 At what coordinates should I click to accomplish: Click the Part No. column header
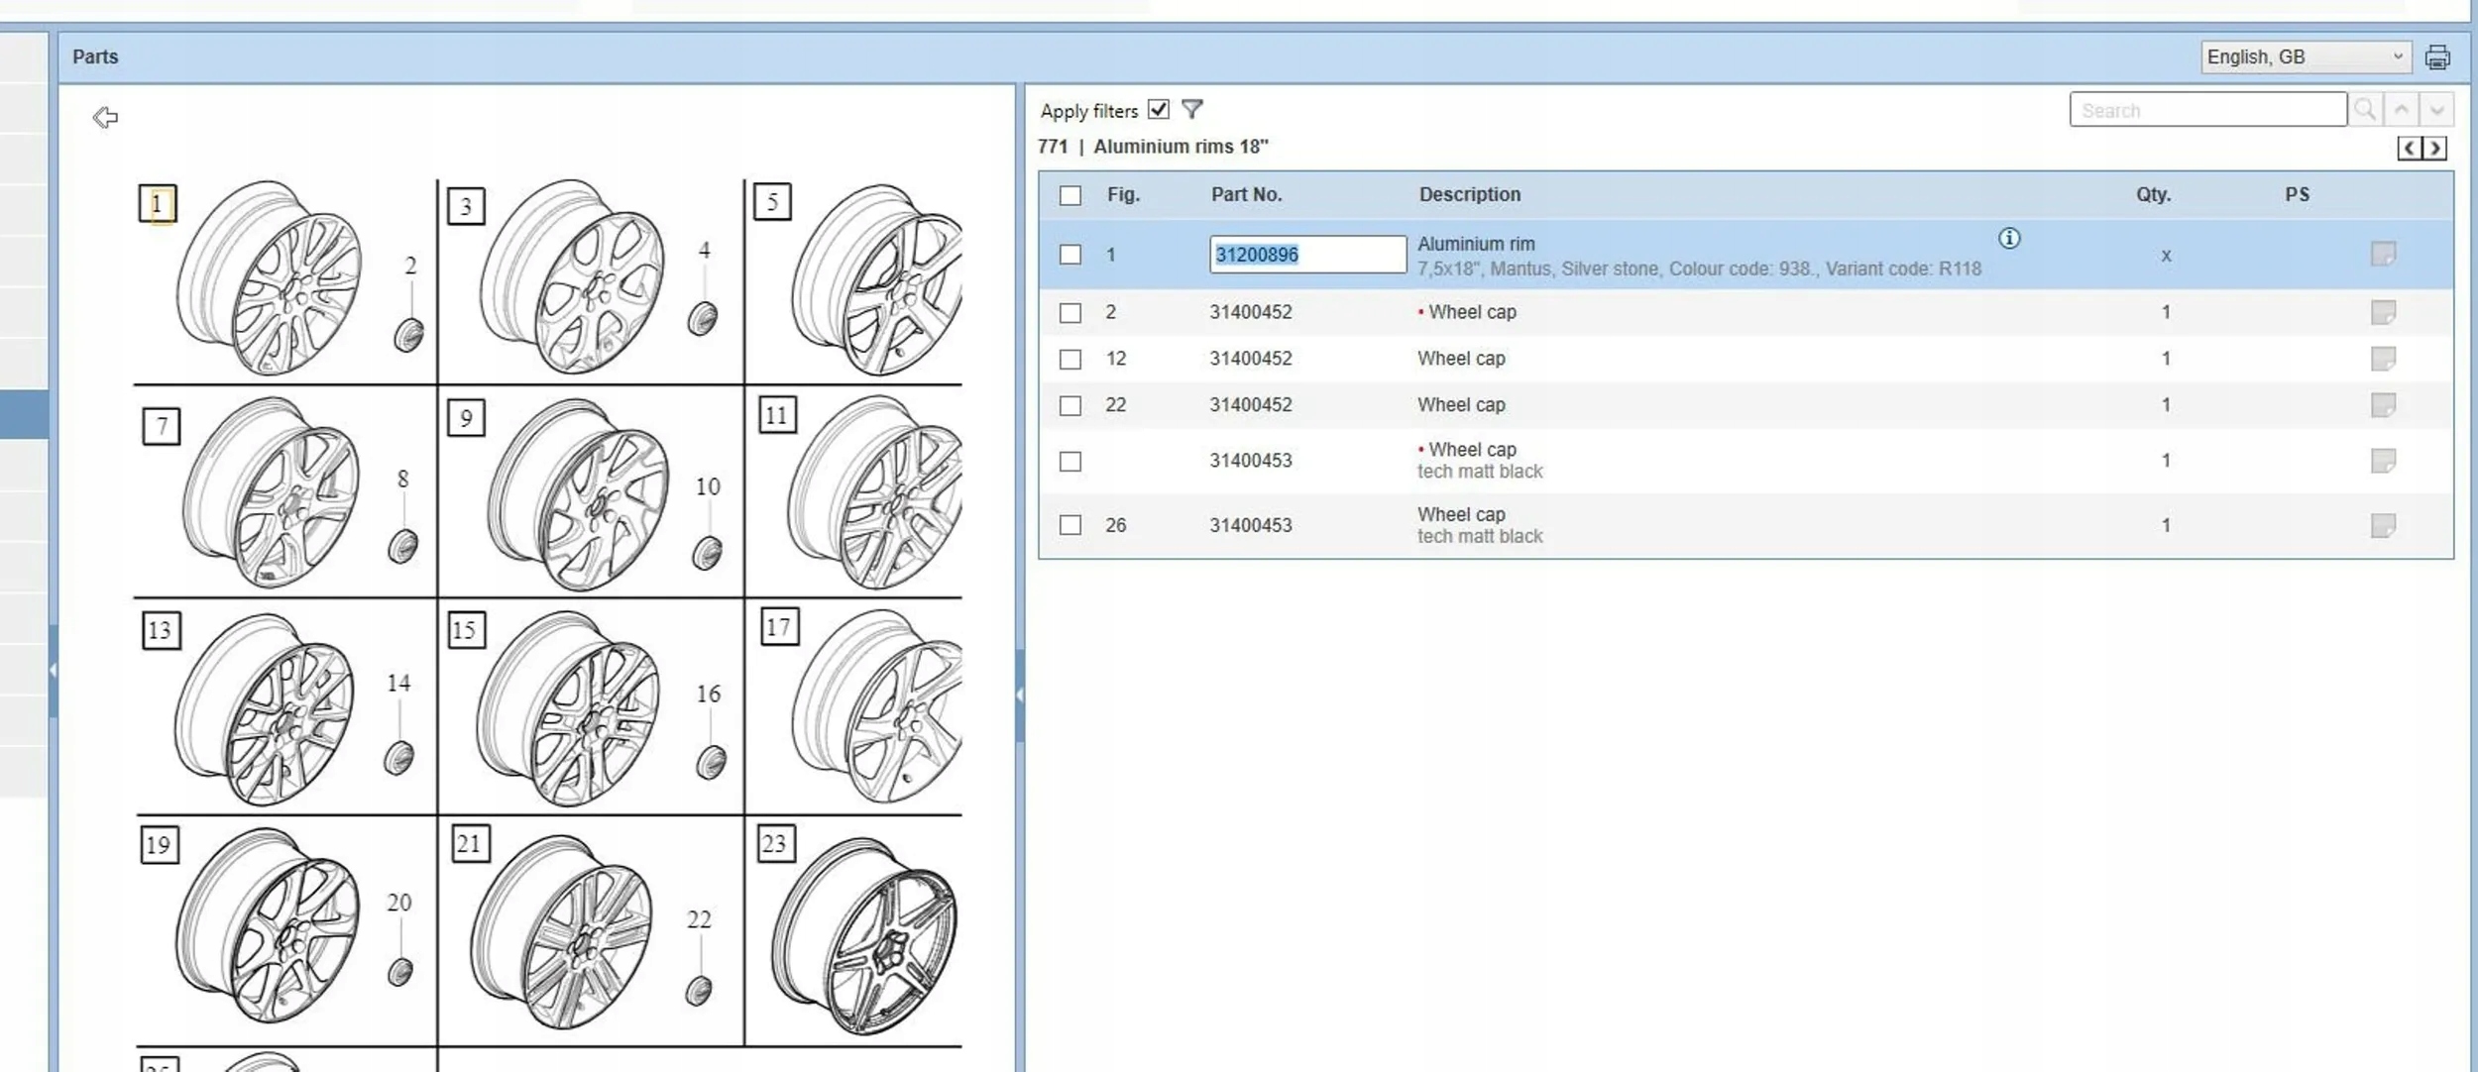coord(1246,195)
